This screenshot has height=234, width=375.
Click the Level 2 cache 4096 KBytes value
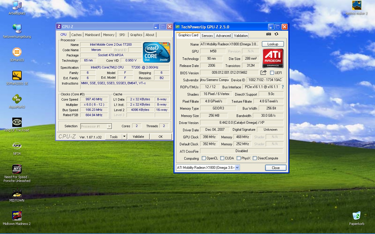(x=140, y=110)
